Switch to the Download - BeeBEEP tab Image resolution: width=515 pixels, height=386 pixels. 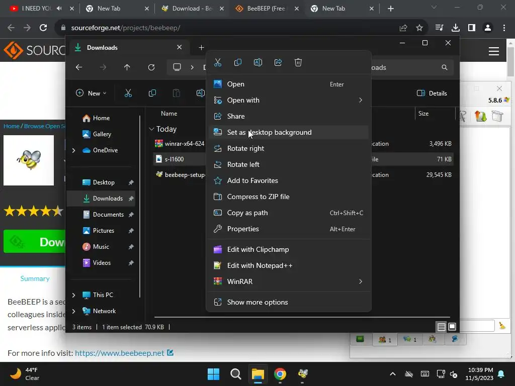pyautogui.click(x=192, y=9)
